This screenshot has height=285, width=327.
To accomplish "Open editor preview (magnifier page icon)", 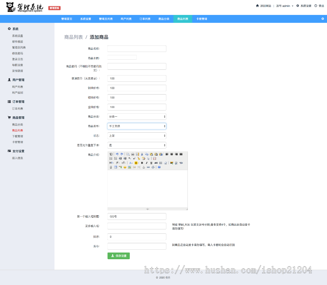I will [x=128, y=154].
